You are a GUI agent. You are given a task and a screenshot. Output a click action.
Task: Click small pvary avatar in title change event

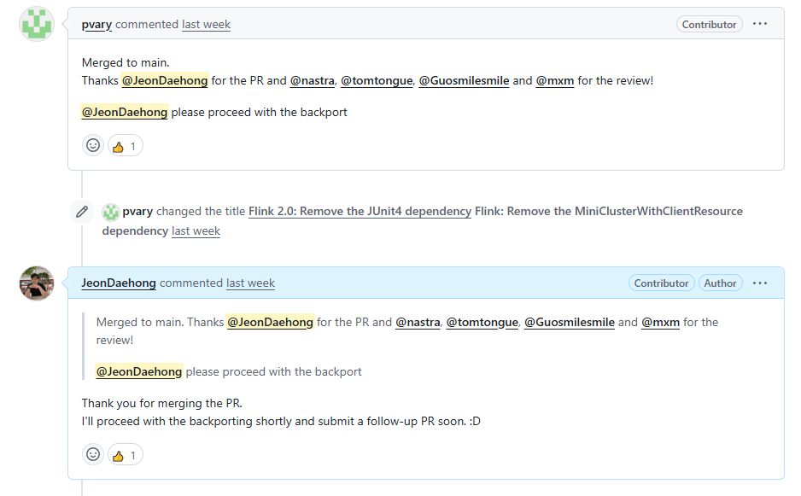(110, 212)
